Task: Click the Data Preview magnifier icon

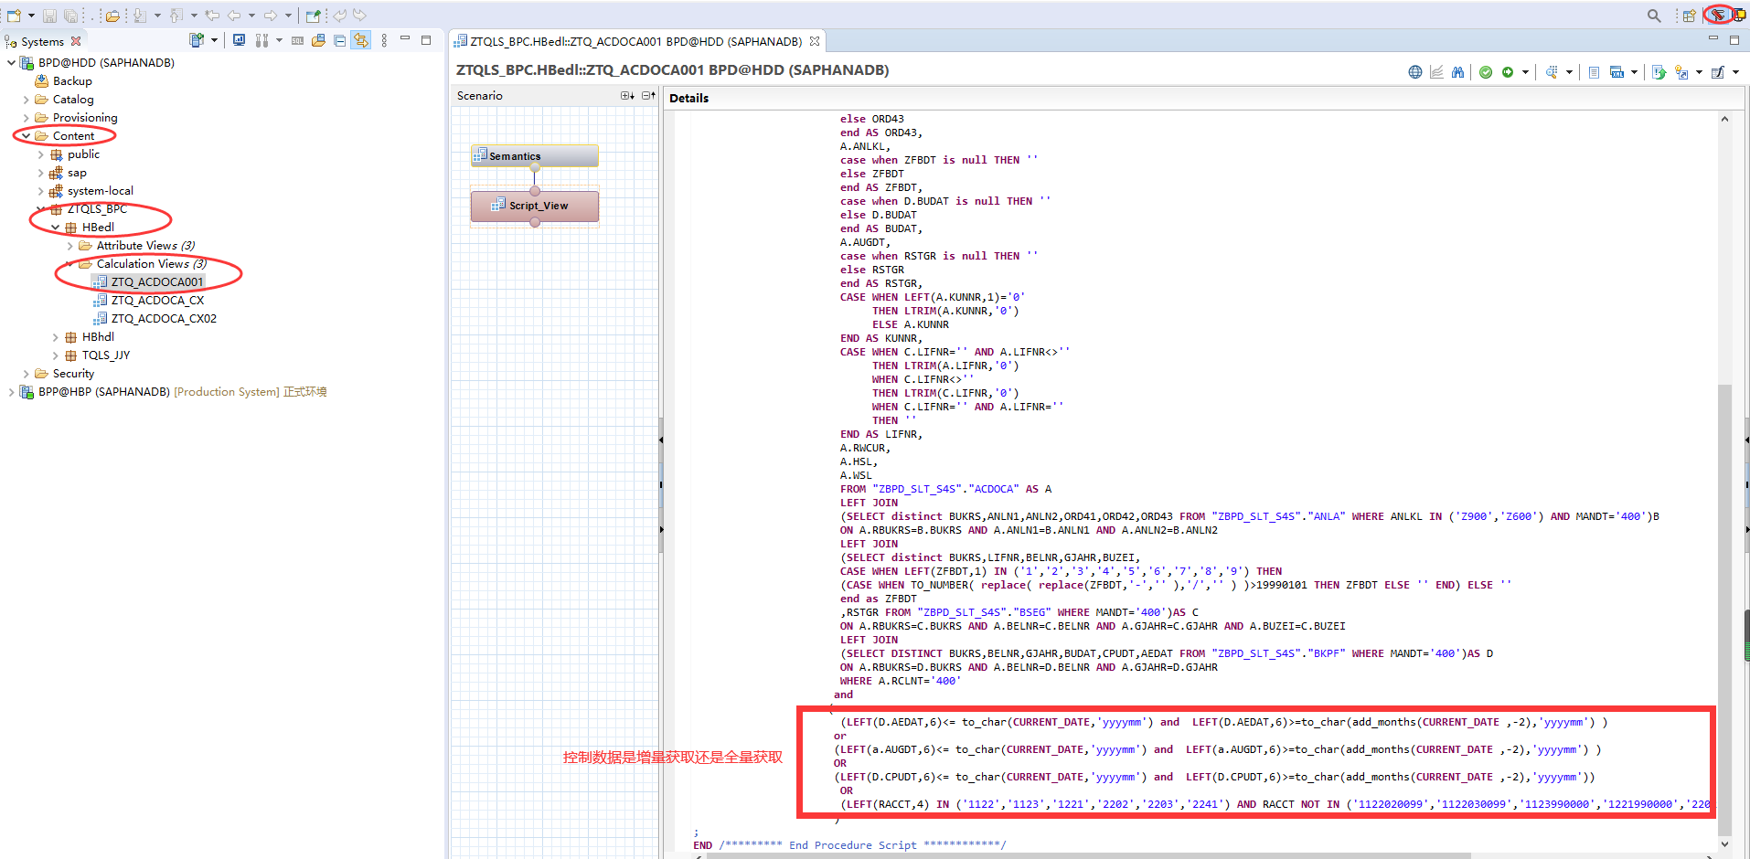Action: (x=1552, y=72)
